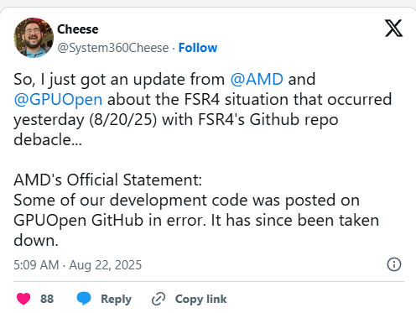The height and width of the screenshot is (313, 416).
Task: Click the 88 likes count
Action: click(x=47, y=299)
